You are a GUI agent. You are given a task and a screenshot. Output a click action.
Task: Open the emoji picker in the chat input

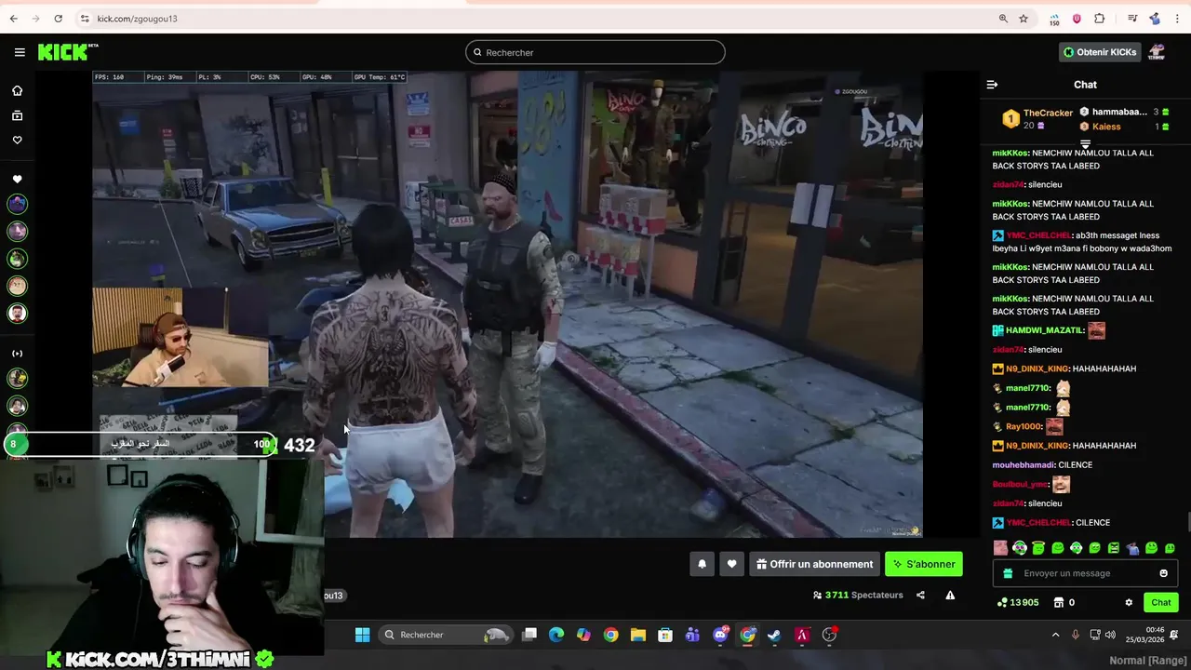pos(1164,573)
